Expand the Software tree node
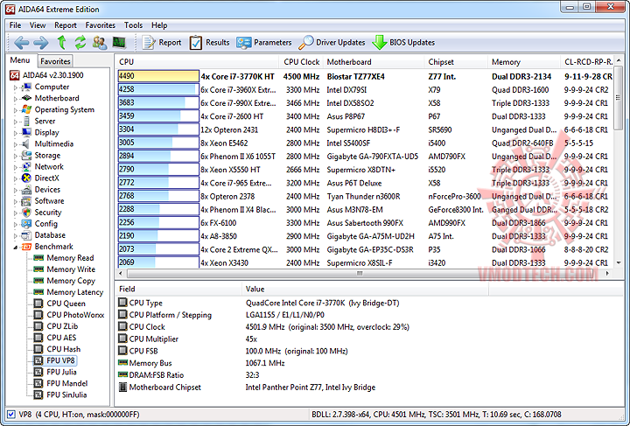Image resolution: width=630 pixels, height=426 pixels. 16,201
